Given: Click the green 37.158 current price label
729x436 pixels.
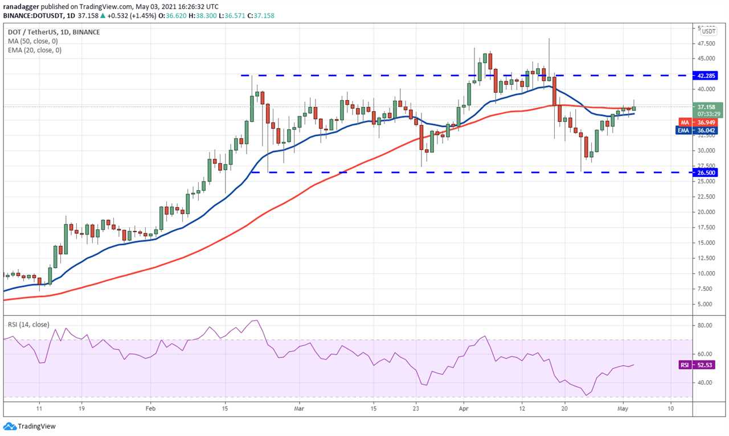Looking at the screenshot, I should point(709,106).
